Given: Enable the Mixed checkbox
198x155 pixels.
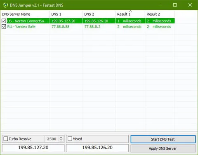Looking at the screenshot, I should (x=70, y=139).
